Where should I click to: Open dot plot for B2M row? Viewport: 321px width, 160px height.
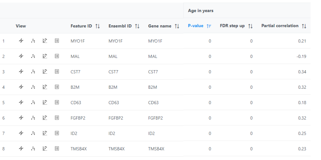(x=33, y=87)
